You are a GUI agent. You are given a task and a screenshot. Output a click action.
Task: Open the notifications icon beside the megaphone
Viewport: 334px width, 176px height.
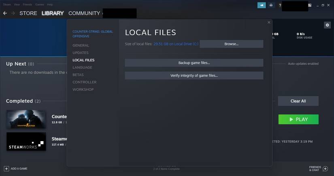tap(271, 5)
